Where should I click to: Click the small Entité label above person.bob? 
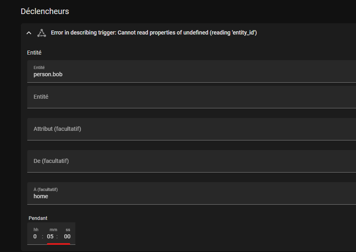tap(39, 67)
